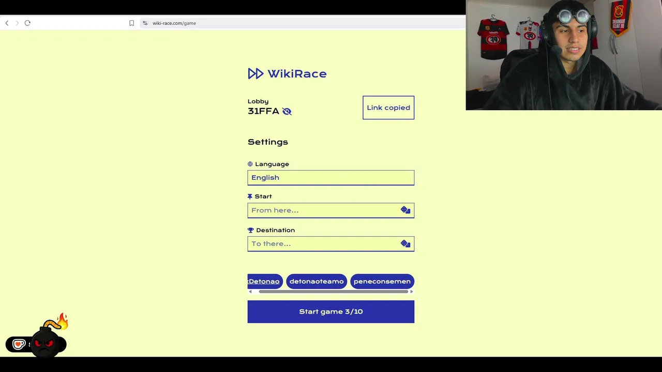Click the globe icon next to Language
This screenshot has height=372, width=662.
[250, 164]
